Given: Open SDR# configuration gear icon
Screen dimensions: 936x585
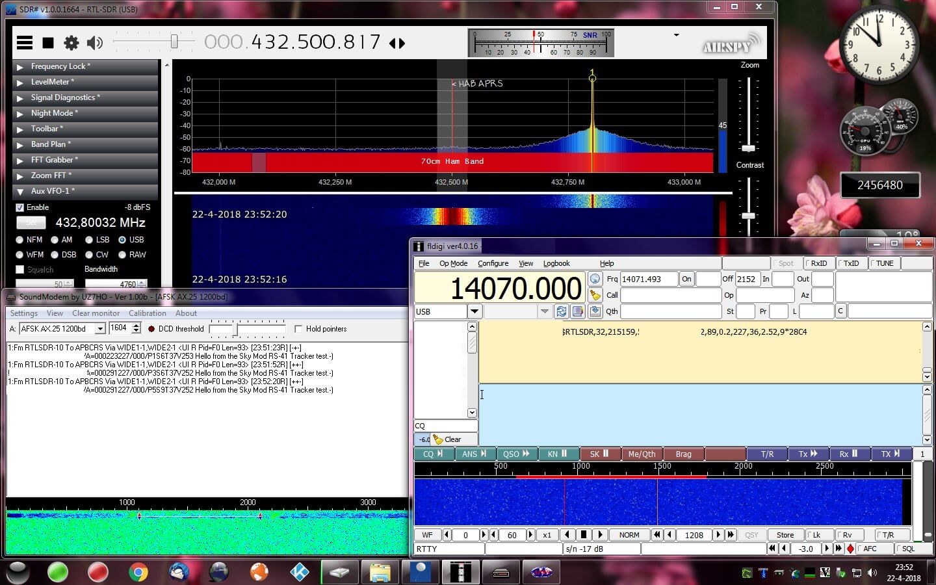Looking at the screenshot, I should (x=71, y=43).
